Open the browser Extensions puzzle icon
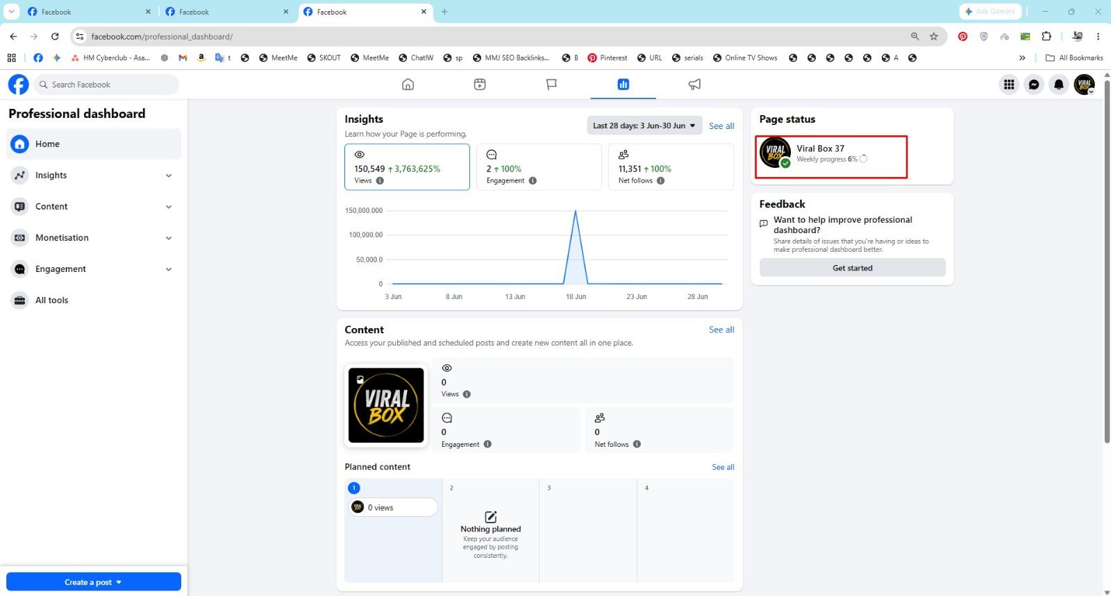Screen dimensions: 1111x596 pos(1046,36)
